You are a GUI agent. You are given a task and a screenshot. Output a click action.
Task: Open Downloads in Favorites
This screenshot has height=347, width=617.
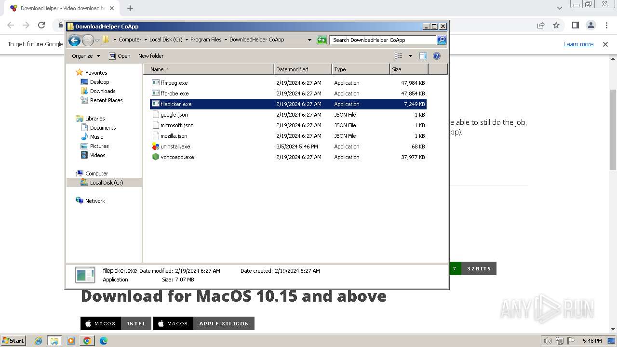pyautogui.click(x=103, y=91)
